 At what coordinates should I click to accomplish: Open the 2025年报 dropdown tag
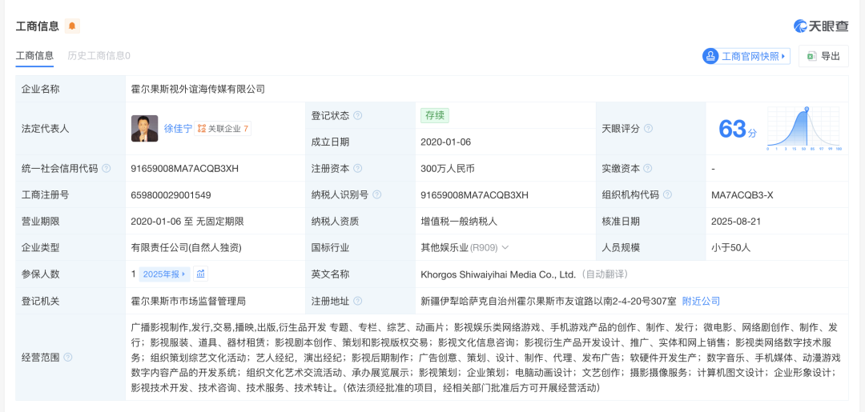pos(165,274)
